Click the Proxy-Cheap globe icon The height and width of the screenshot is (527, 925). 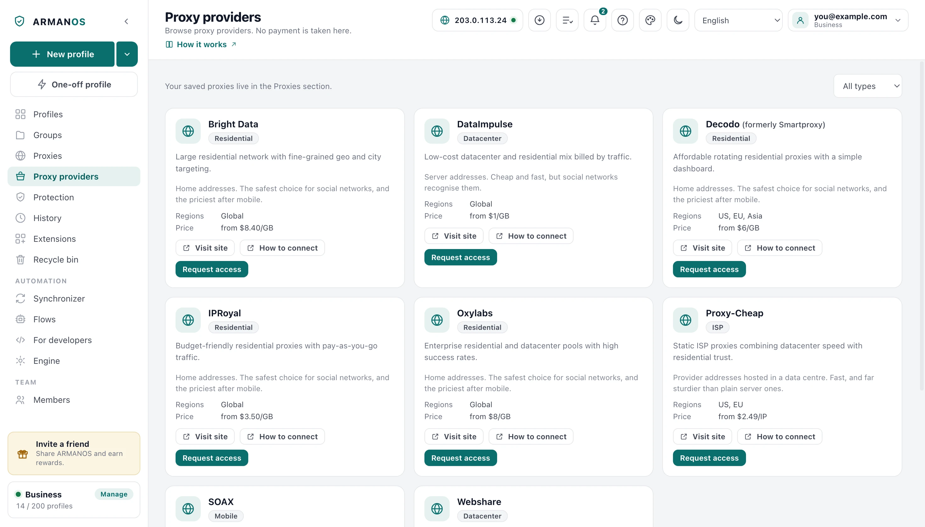(685, 320)
